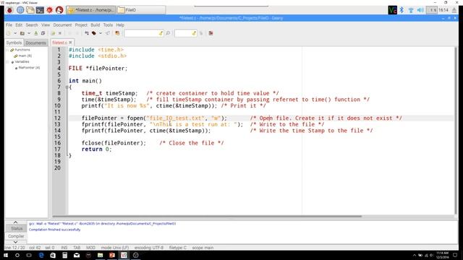
Task: Toggle code fold marker at line 7
Action: [67, 87]
